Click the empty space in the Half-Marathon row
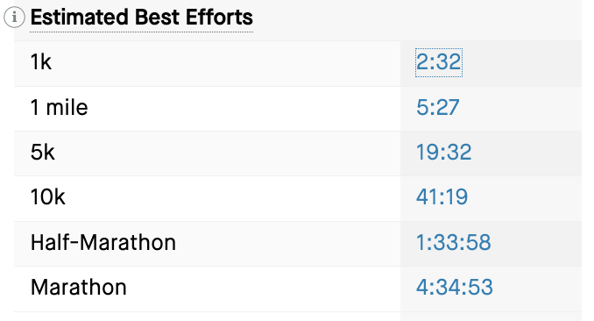 coord(288,244)
